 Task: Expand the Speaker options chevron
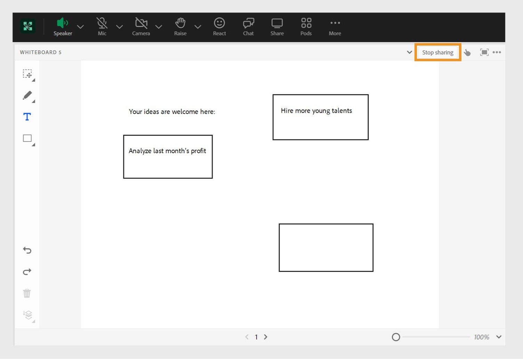pos(80,27)
